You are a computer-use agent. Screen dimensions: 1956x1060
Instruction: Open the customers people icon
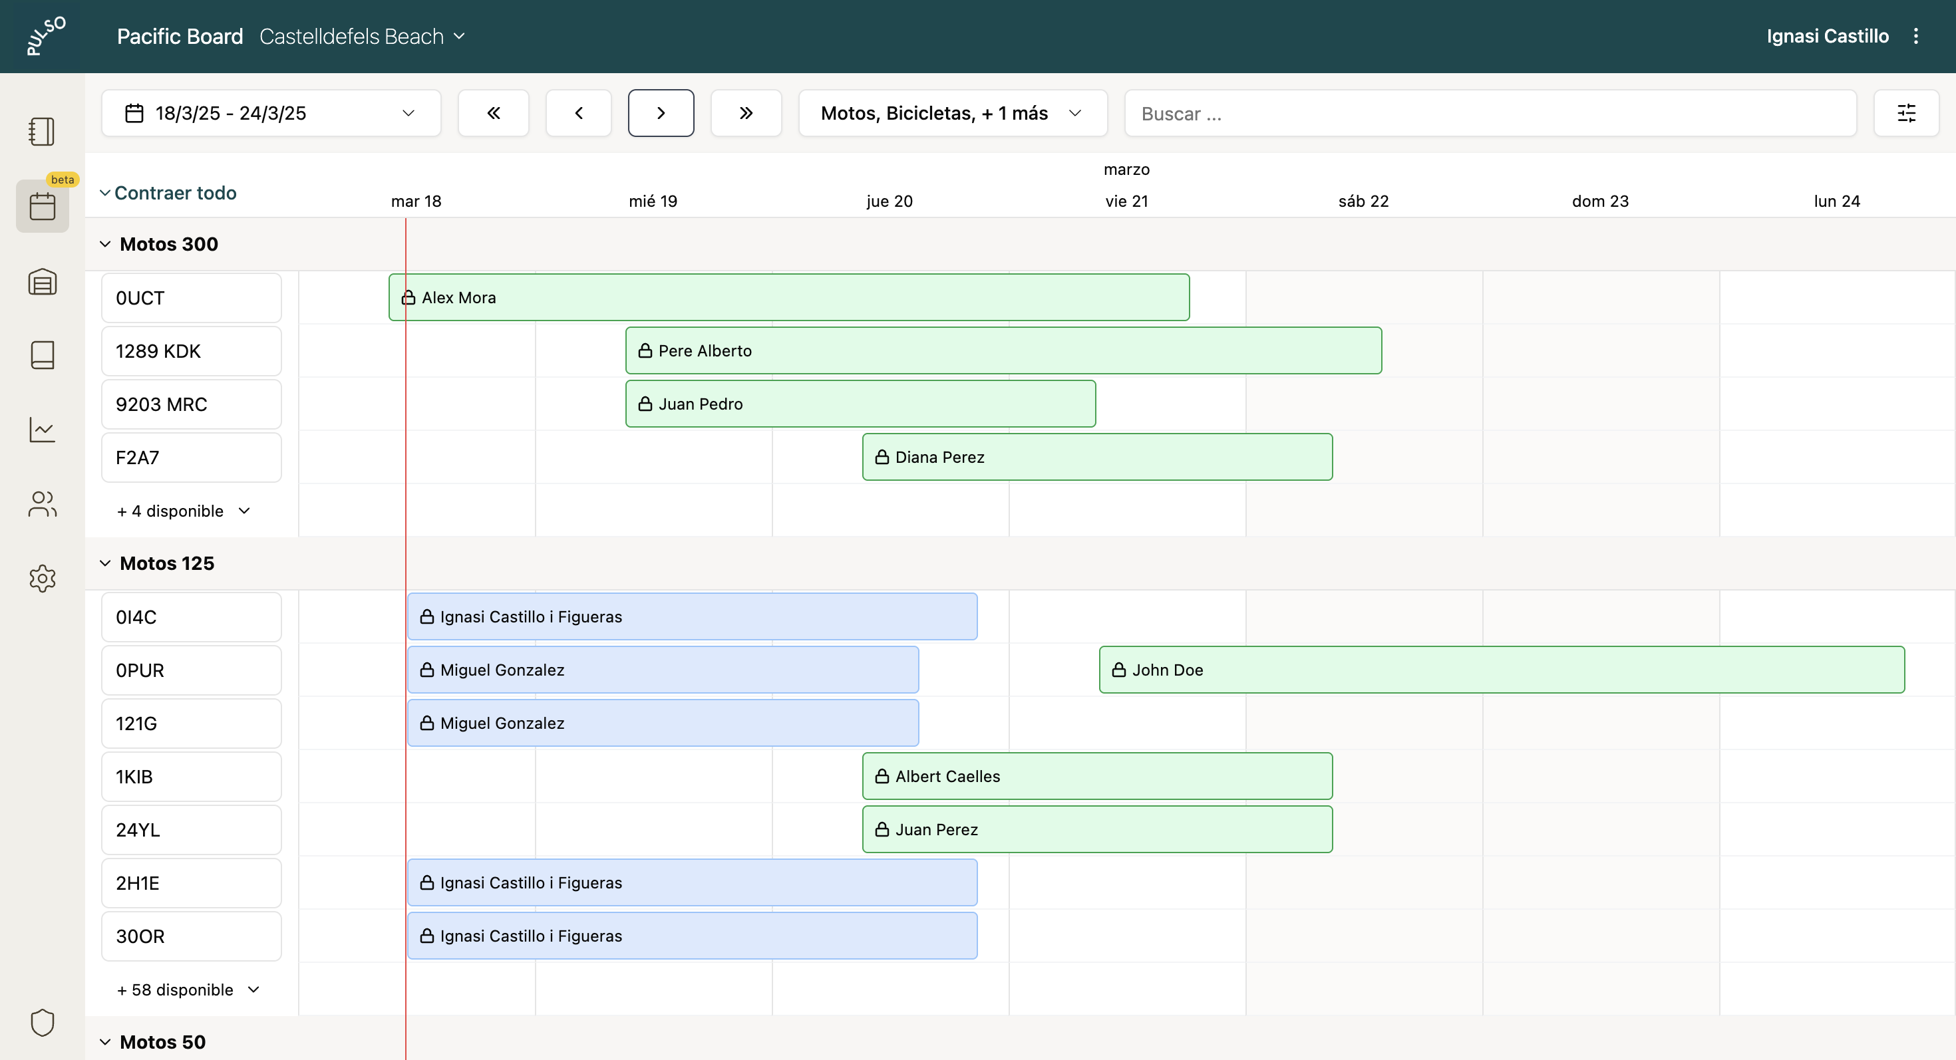(x=42, y=504)
